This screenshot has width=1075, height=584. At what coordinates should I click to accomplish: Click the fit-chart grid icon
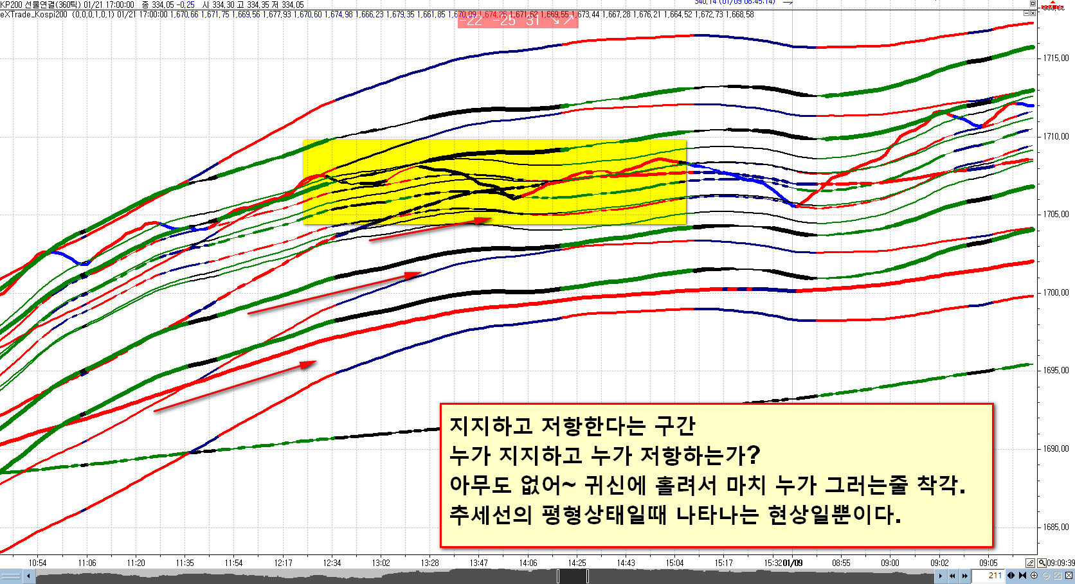(1058, 576)
